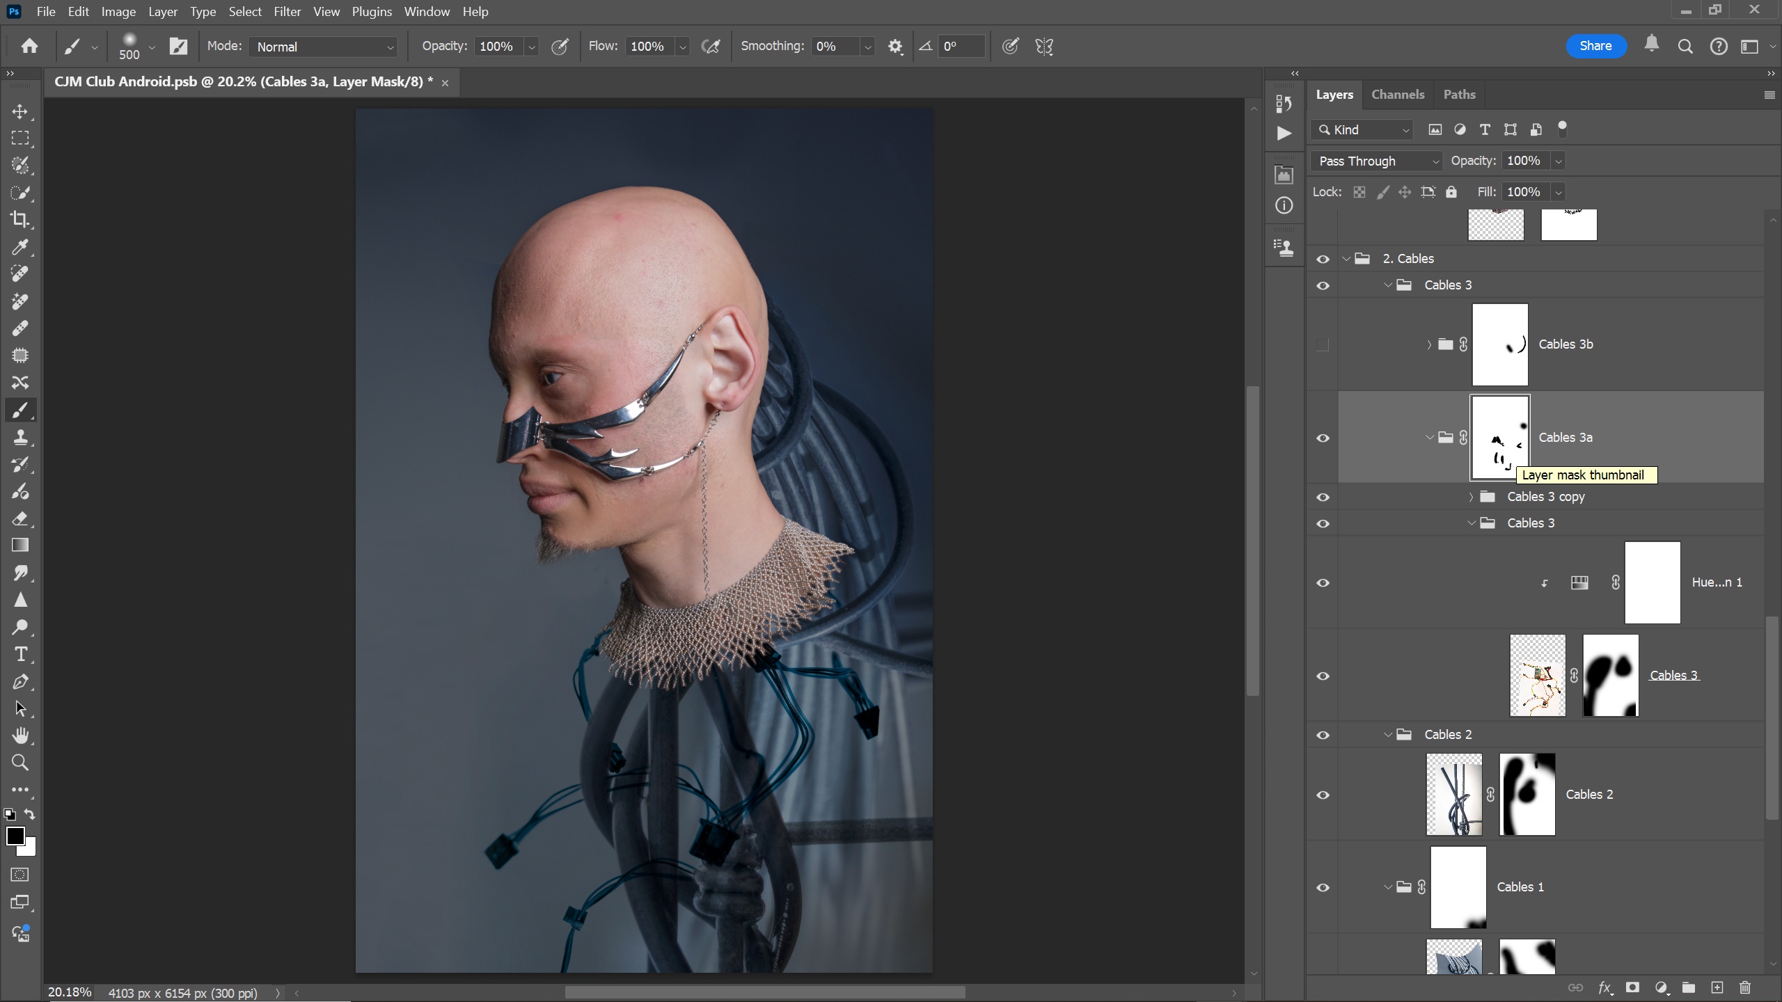Image resolution: width=1782 pixels, height=1002 pixels.
Task: Hide the Cables 2 group
Action: 1323,735
